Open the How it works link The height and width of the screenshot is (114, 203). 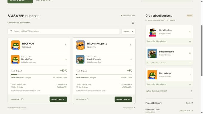(x=44, y=1)
